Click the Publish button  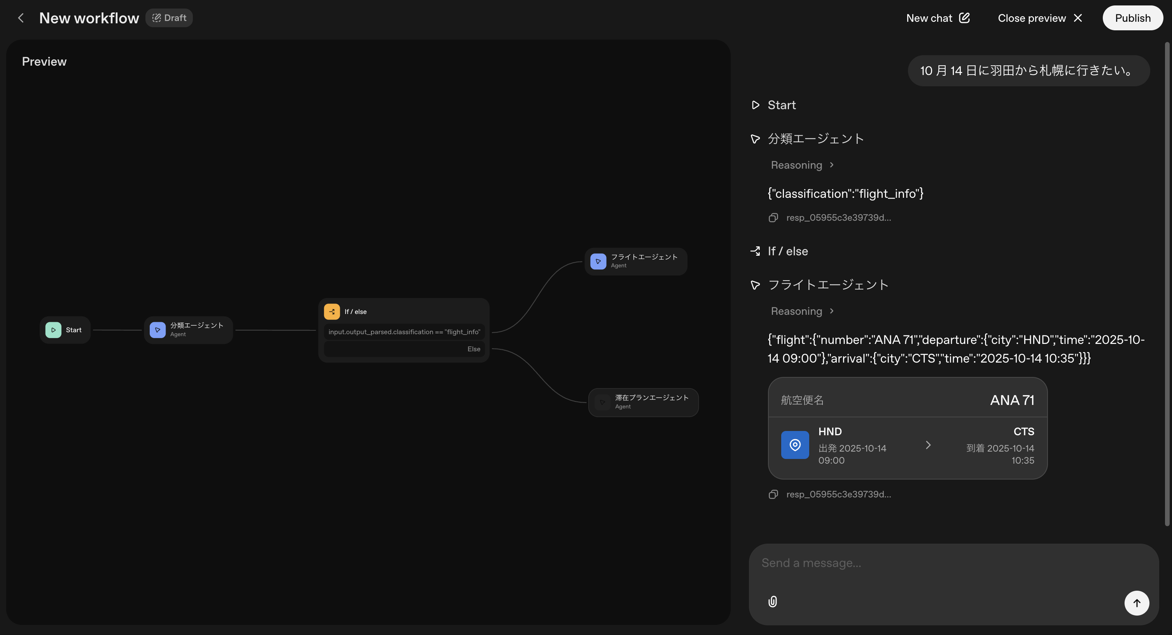point(1132,18)
